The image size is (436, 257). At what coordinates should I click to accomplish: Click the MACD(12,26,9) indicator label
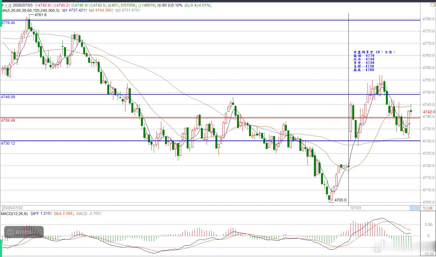point(14,214)
